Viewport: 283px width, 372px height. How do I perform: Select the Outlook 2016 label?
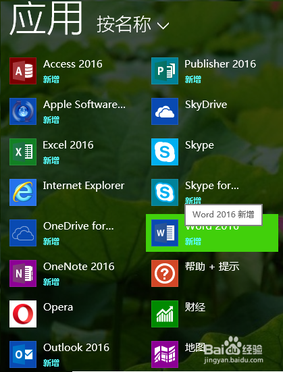76,348
